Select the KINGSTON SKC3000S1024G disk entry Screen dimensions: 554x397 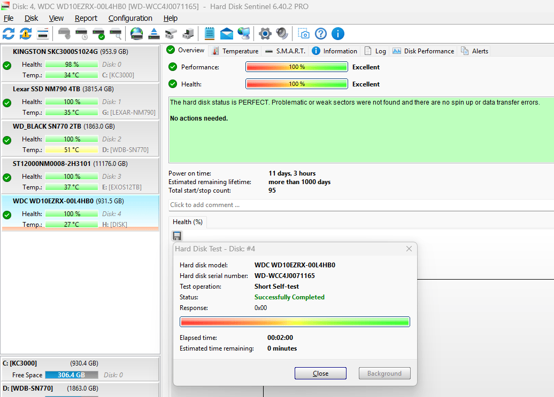point(81,63)
